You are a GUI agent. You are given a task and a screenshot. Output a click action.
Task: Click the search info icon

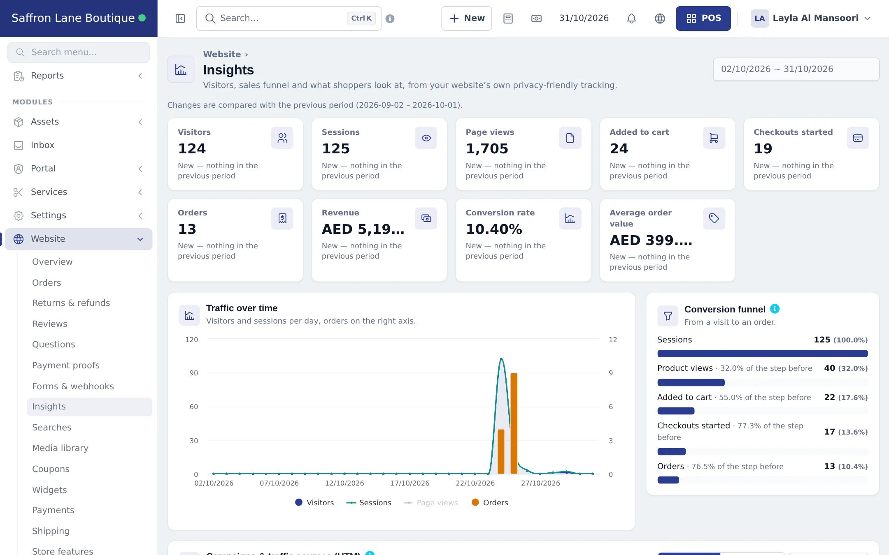[x=390, y=18]
